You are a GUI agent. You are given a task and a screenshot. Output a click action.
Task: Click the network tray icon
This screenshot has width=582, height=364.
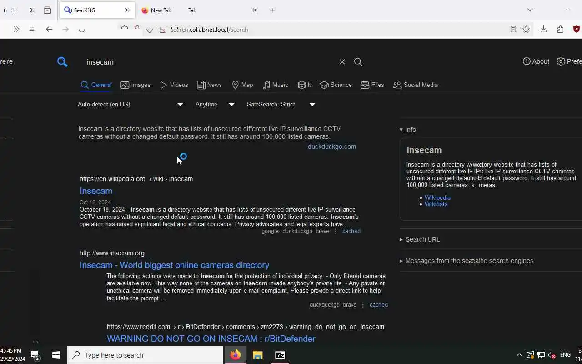tap(541, 355)
